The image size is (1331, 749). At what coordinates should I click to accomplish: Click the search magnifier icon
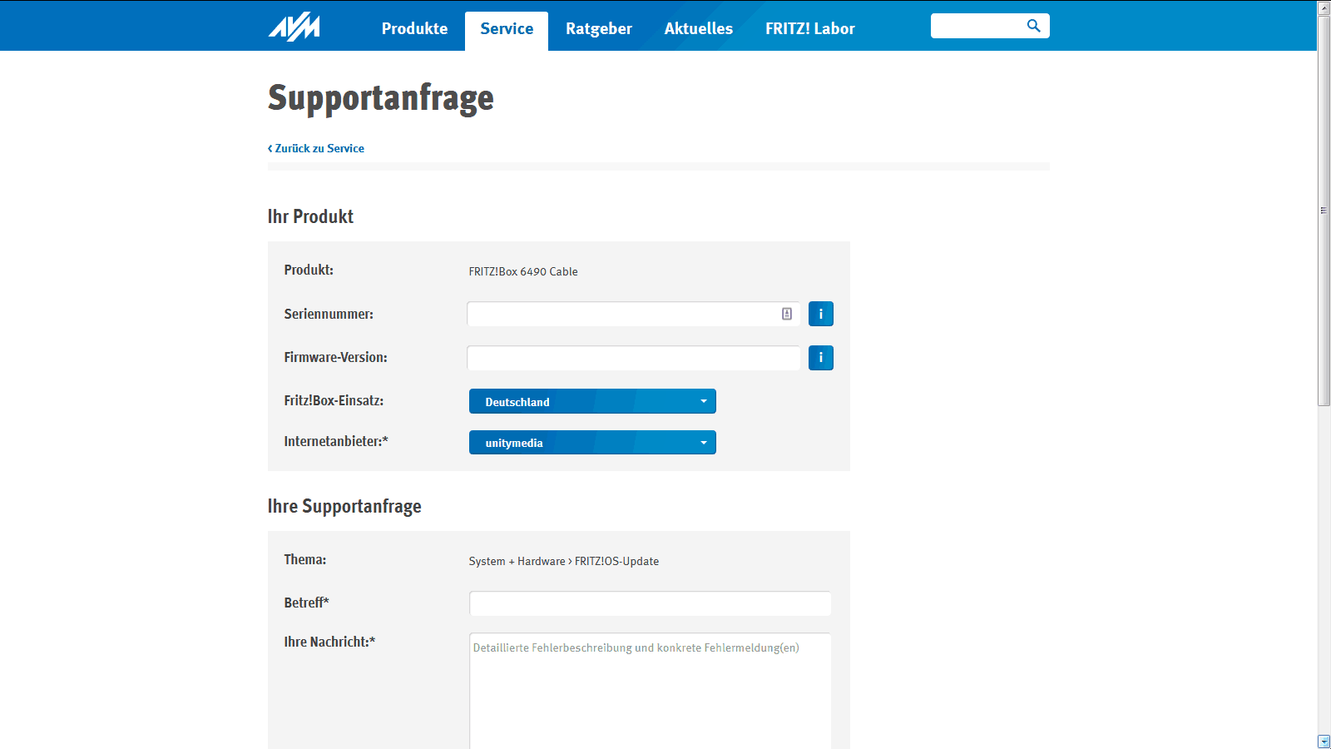(x=1033, y=26)
